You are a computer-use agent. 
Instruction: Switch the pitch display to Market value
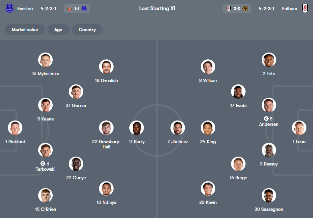pyautogui.click(x=25, y=30)
